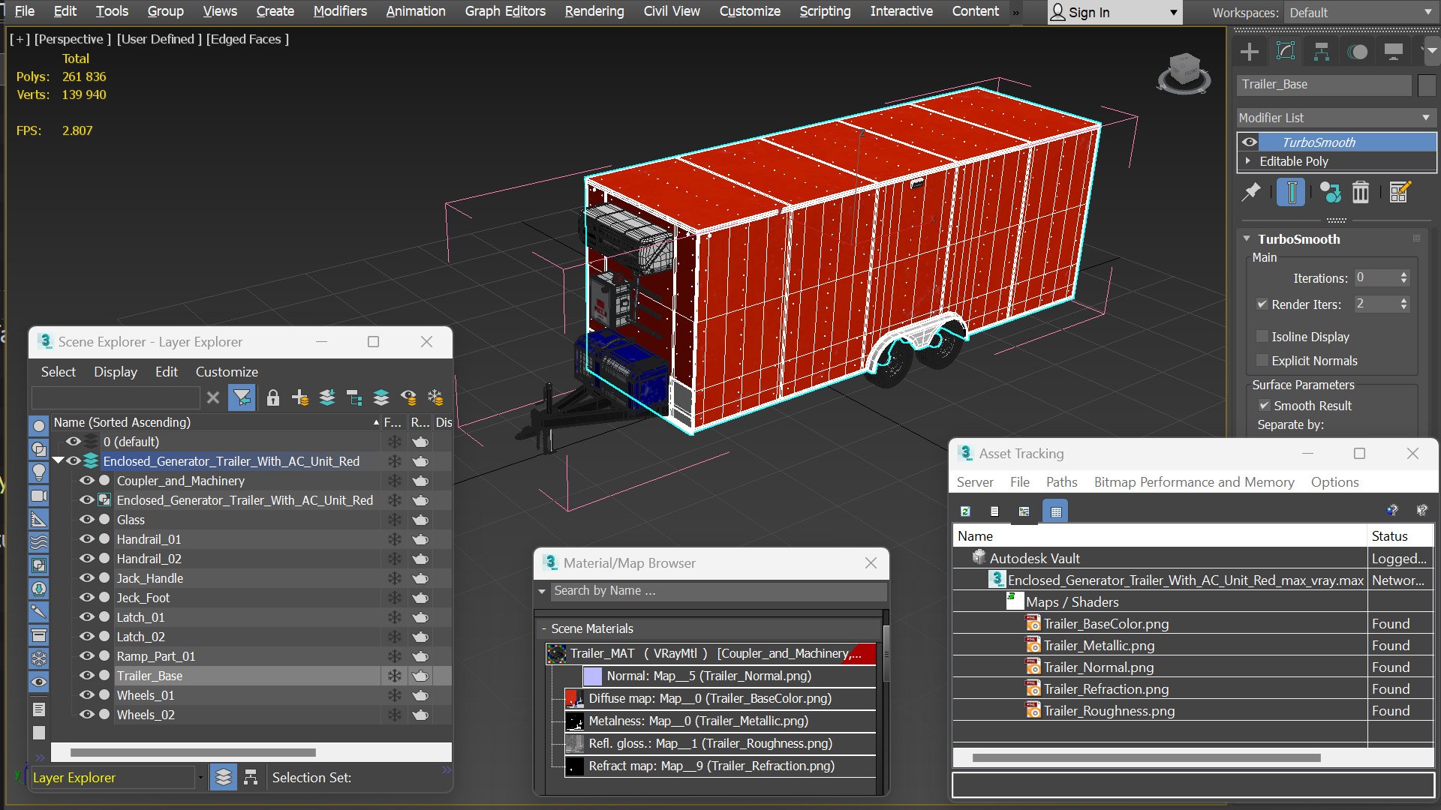The height and width of the screenshot is (810, 1441).
Task: Open the Modify tab in command panel
Action: click(1286, 52)
